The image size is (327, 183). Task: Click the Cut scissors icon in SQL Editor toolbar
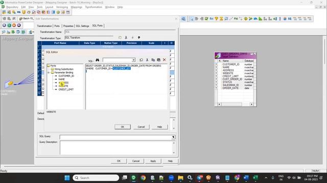click(147, 60)
